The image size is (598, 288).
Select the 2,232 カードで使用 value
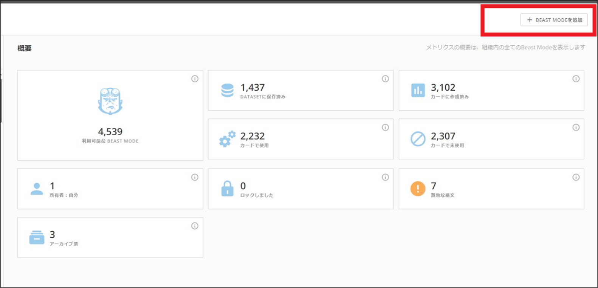point(253,136)
